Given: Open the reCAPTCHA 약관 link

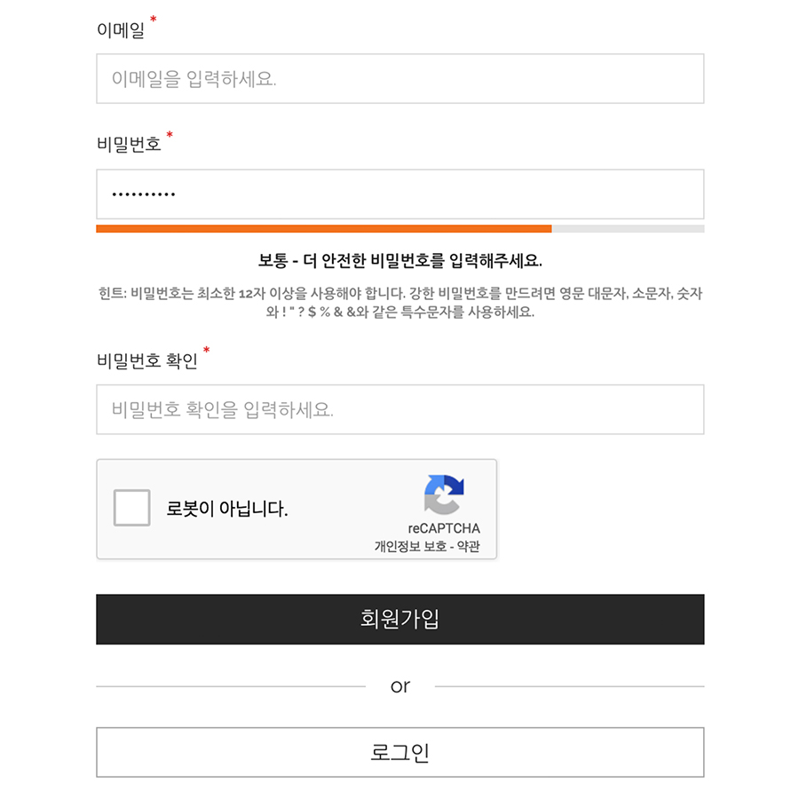Looking at the screenshot, I should 468,546.
